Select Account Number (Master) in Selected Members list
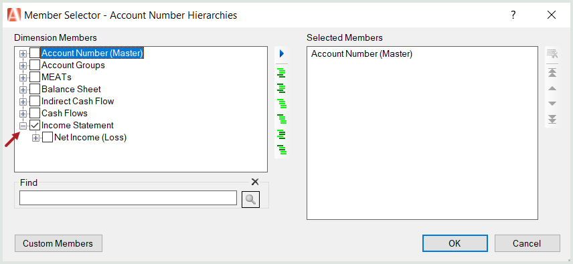This screenshot has height=264, width=573. [361, 54]
